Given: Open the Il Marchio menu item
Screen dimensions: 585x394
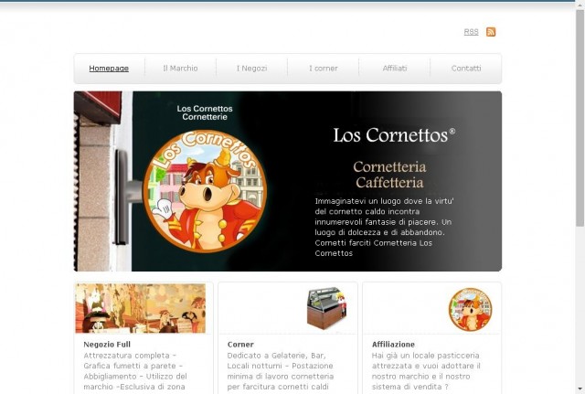Looking at the screenshot, I should pyautogui.click(x=180, y=69).
